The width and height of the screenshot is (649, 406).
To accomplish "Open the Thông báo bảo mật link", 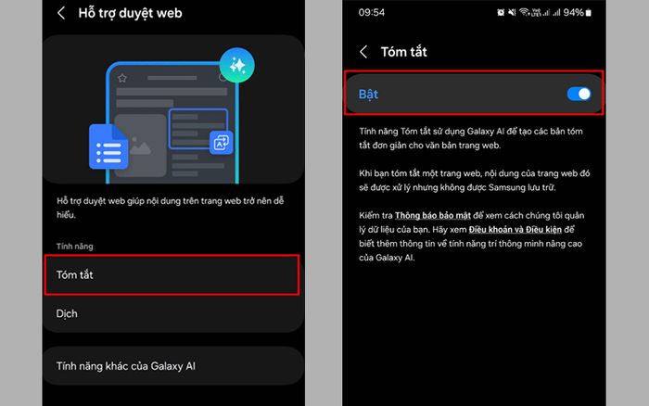I will pyautogui.click(x=433, y=215).
